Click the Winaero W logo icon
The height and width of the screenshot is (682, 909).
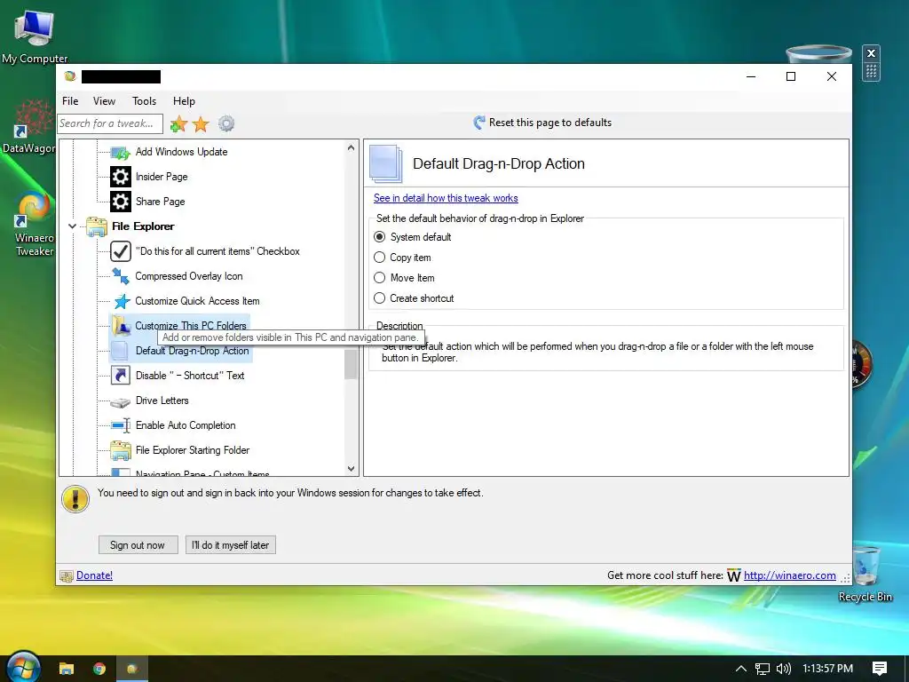point(733,575)
